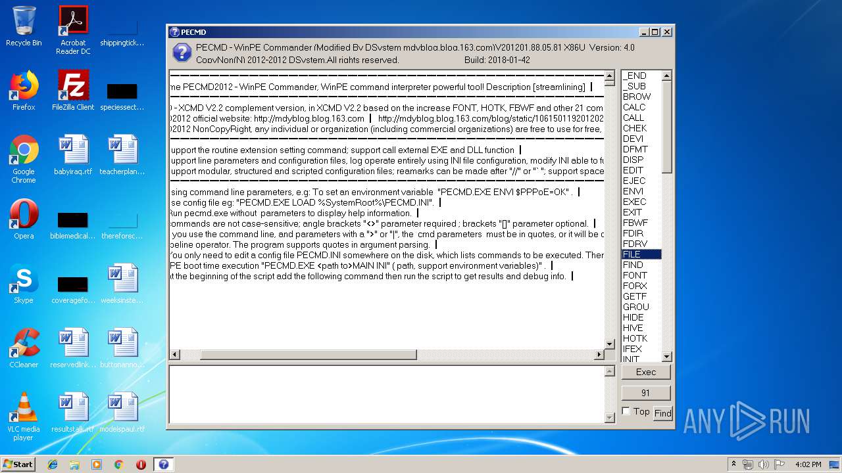The image size is (842, 473).
Task: Select ENVI command in list
Action: (641, 191)
